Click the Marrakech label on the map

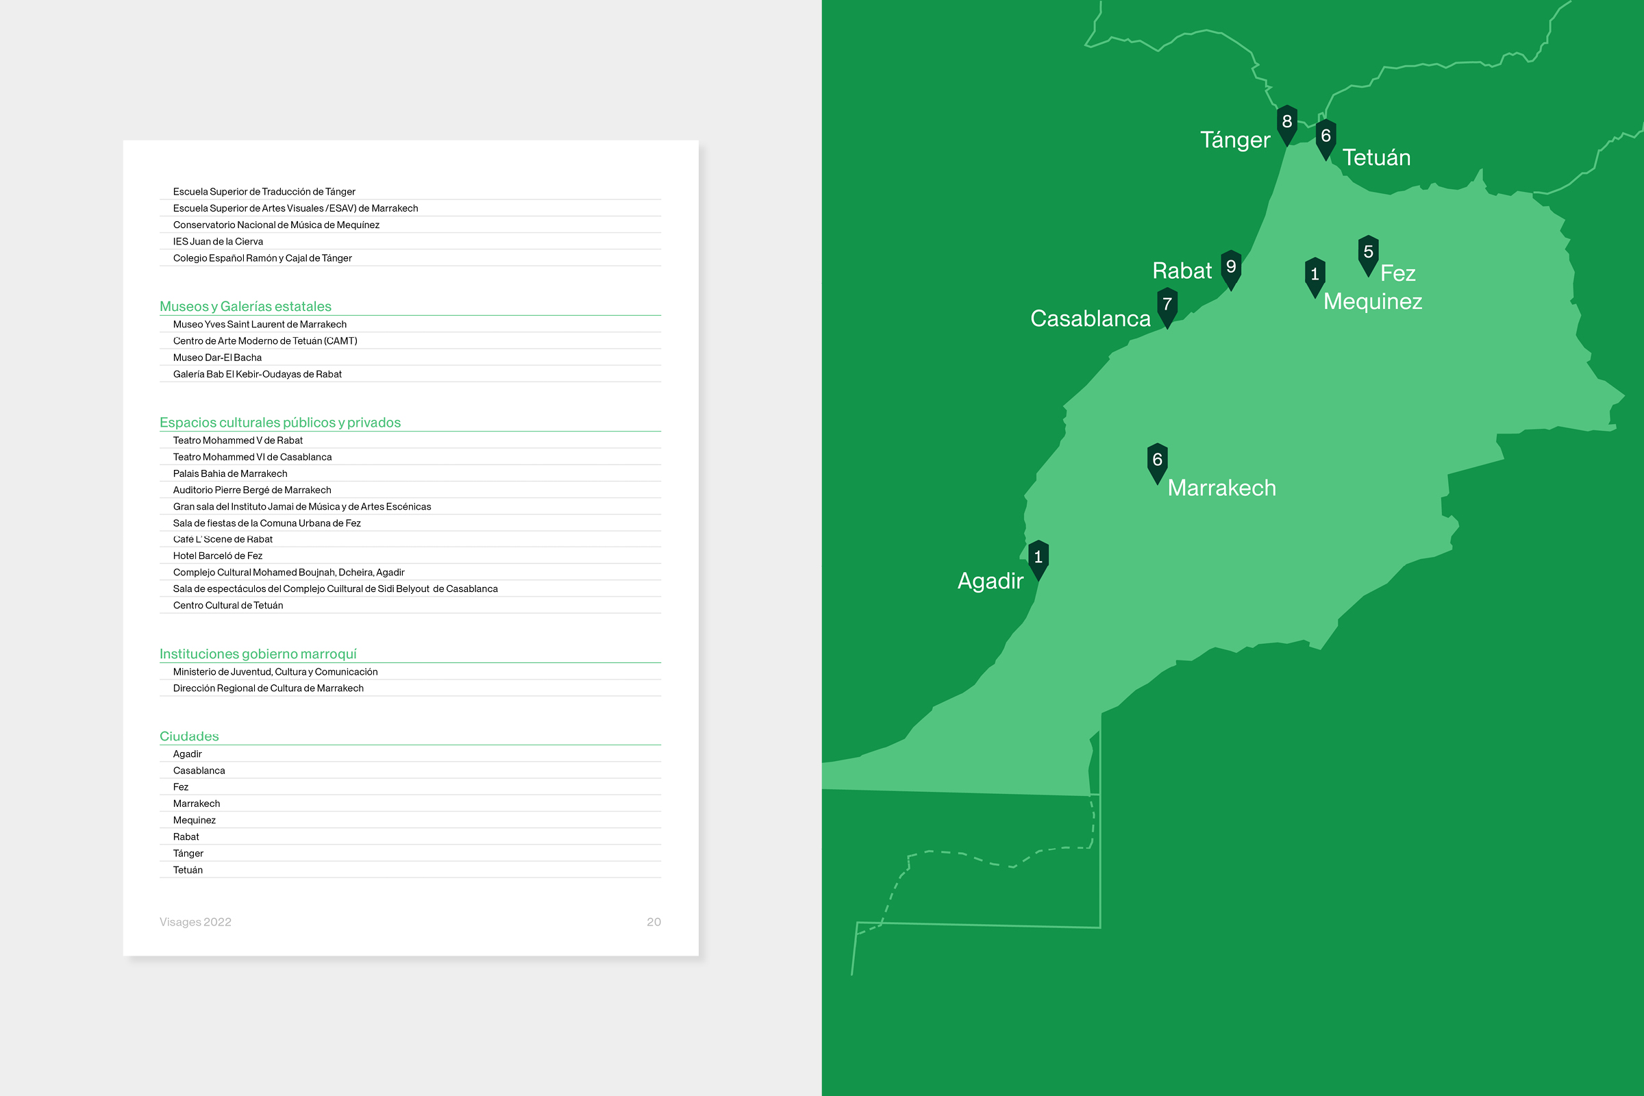1221,488
